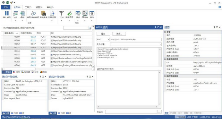Click the 过滤 funnel filter icon

[62, 14]
